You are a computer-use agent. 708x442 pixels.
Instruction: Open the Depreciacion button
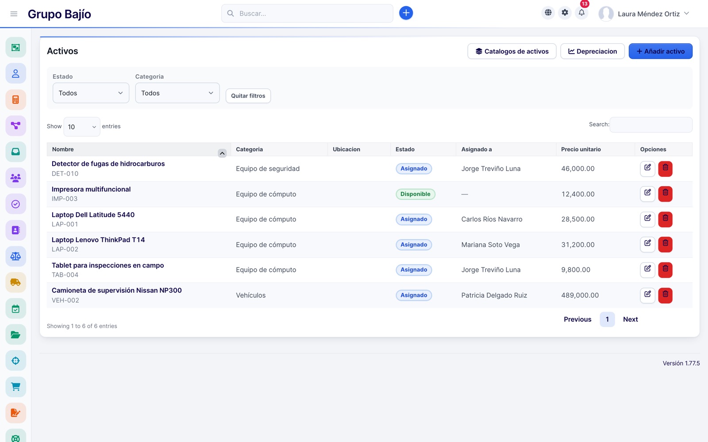(593, 51)
